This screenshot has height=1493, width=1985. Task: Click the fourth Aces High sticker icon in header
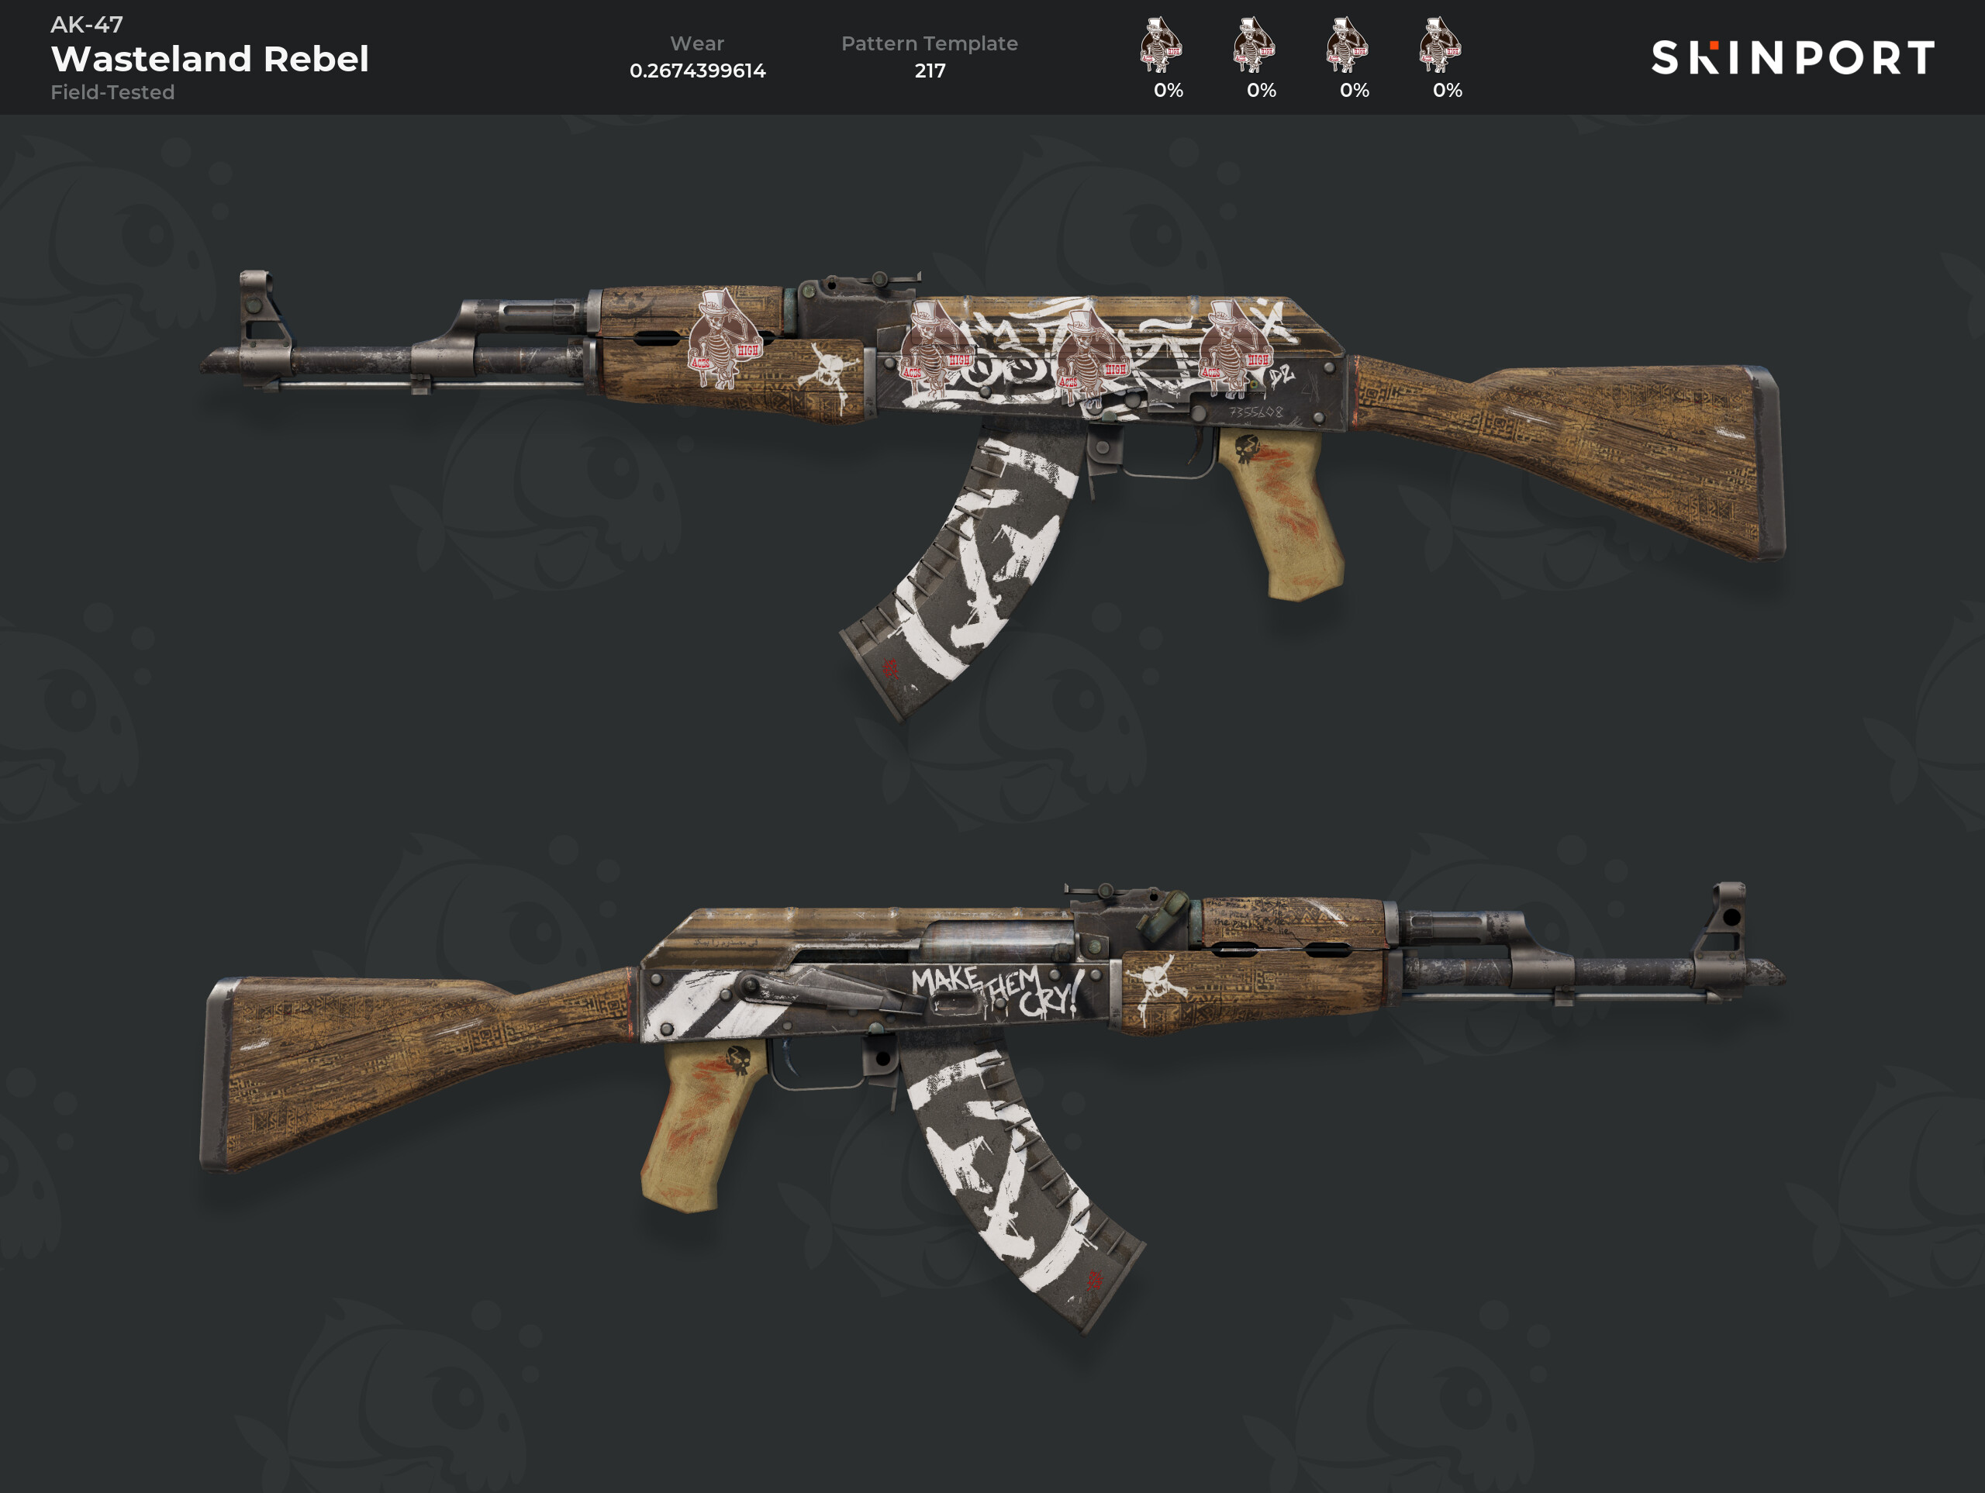coord(1441,45)
